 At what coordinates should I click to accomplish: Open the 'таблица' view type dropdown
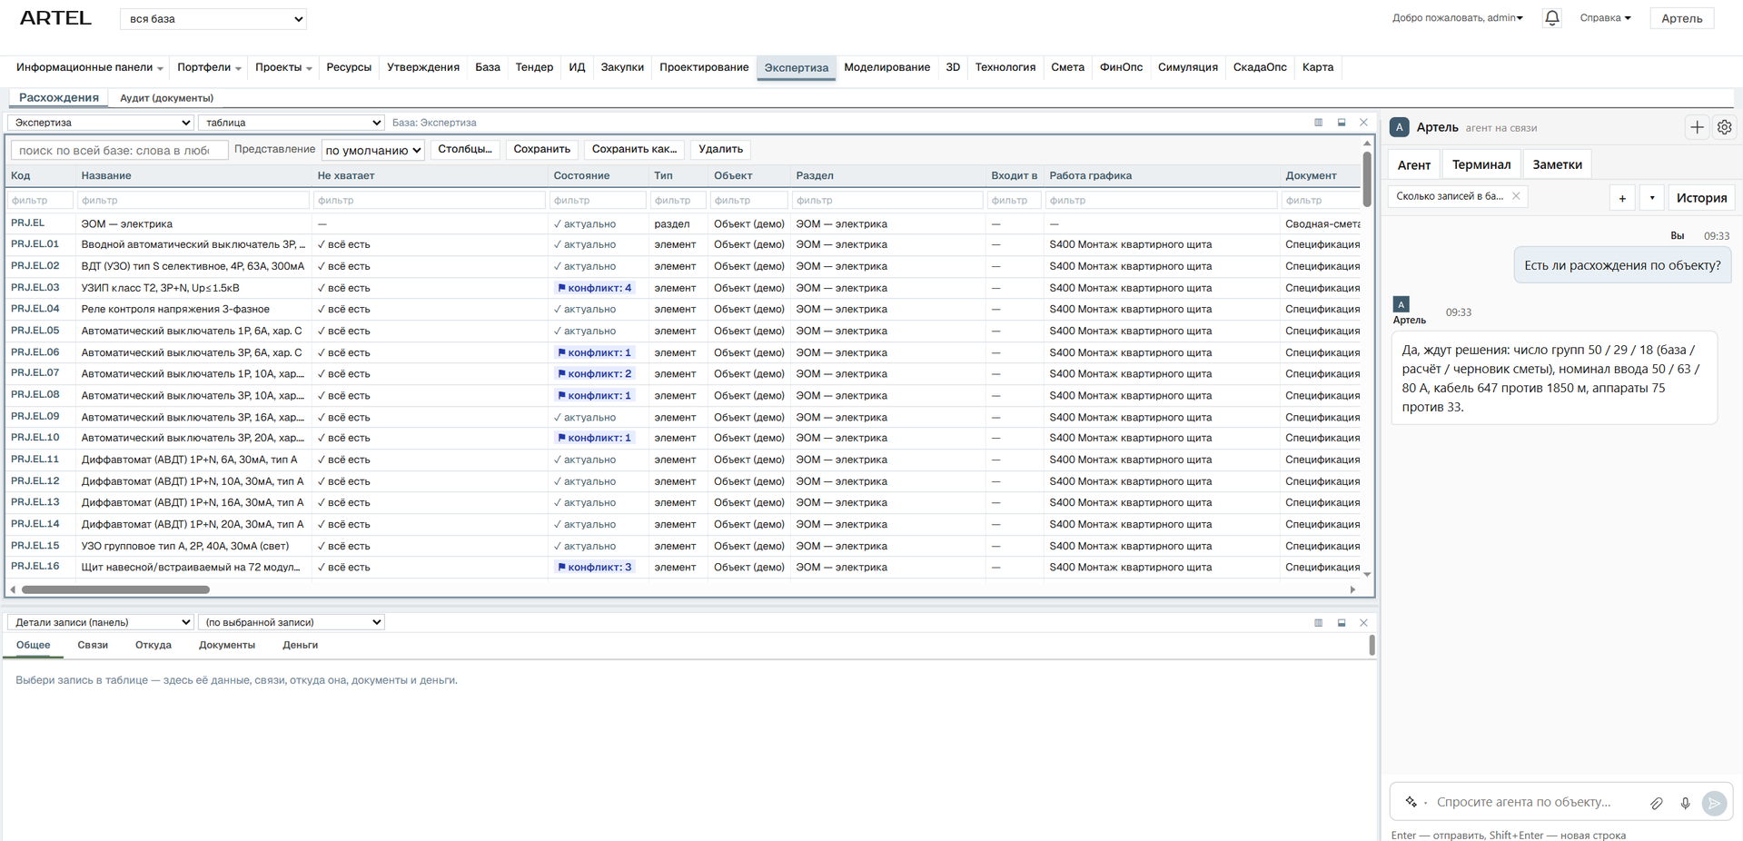pyautogui.click(x=292, y=123)
